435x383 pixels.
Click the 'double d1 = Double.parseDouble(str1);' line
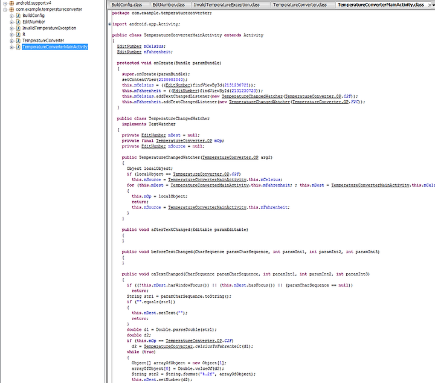click(x=172, y=329)
